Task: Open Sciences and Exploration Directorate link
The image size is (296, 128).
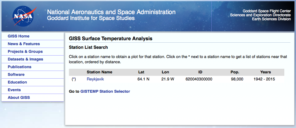Action: (x=260, y=15)
